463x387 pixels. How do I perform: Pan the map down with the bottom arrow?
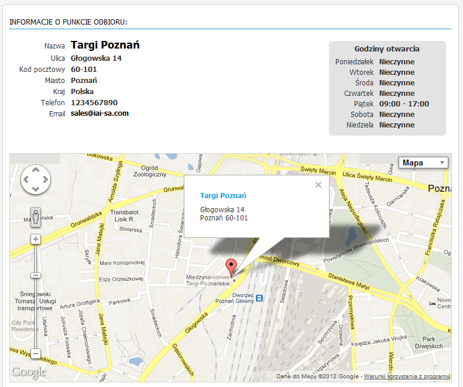pos(36,189)
